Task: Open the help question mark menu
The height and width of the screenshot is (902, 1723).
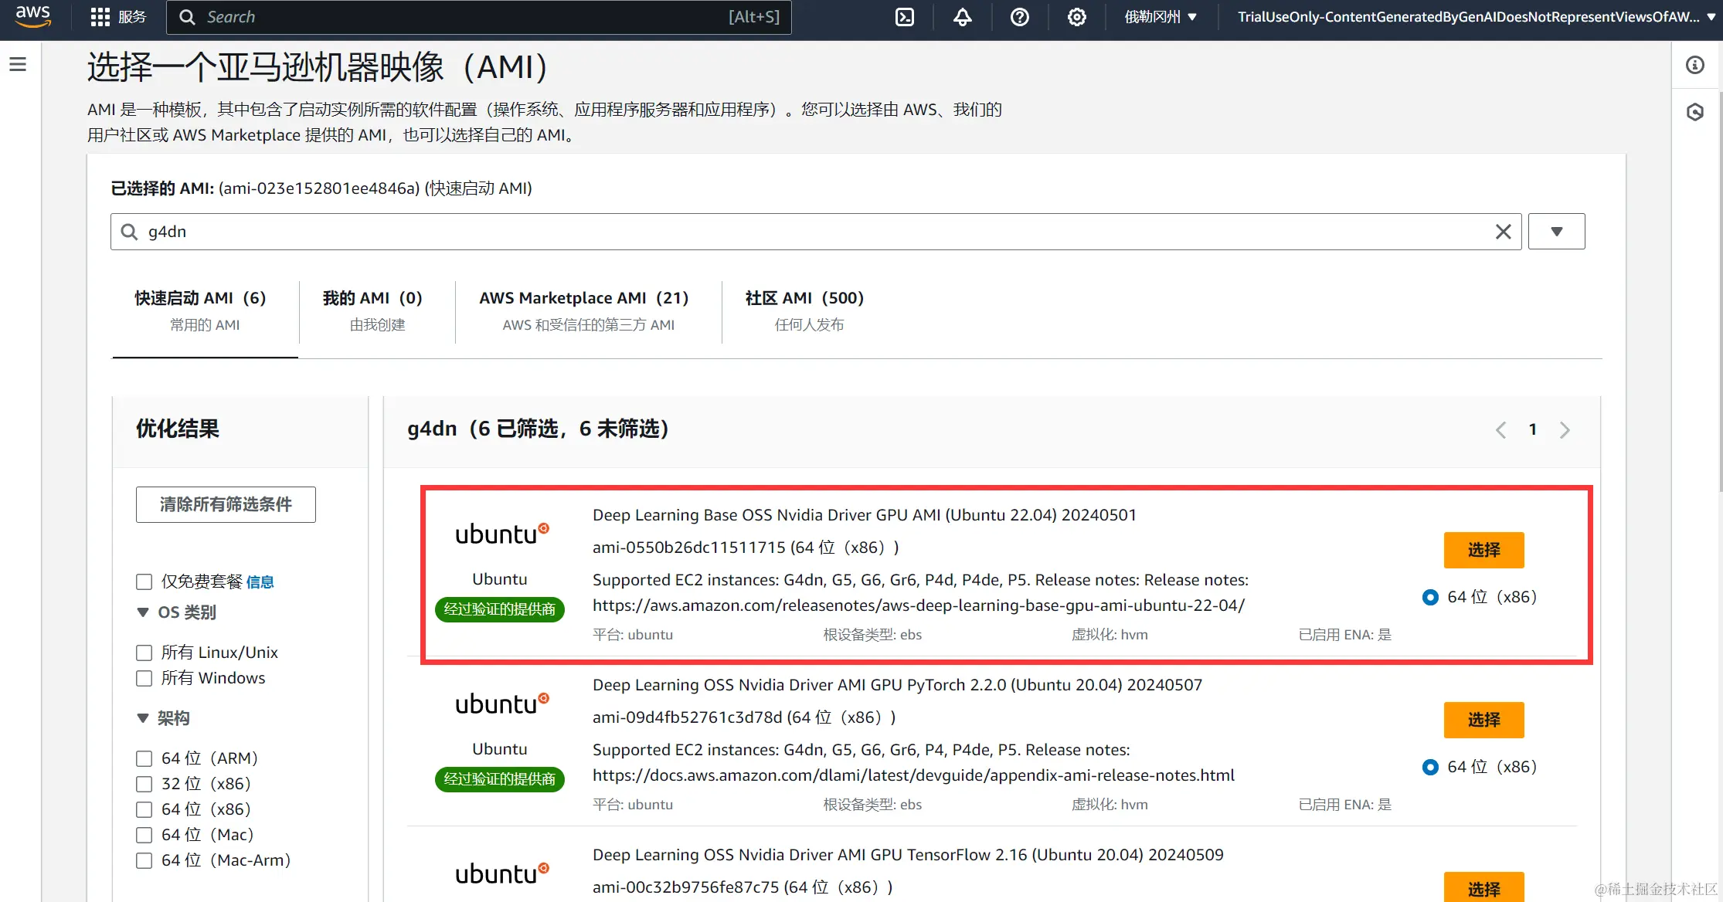Action: click(1020, 17)
